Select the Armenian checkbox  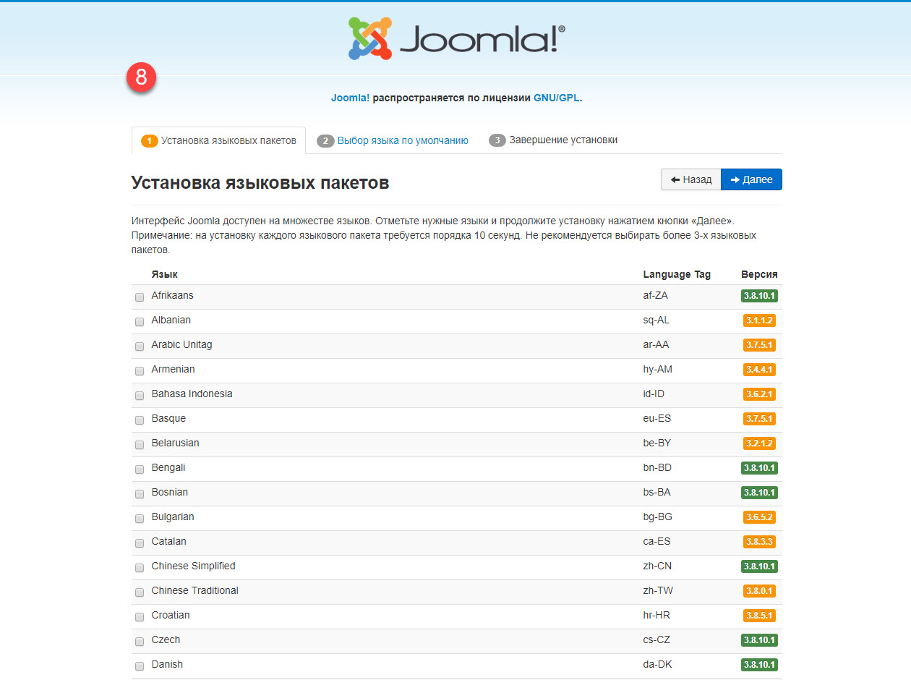click(140, 370)
